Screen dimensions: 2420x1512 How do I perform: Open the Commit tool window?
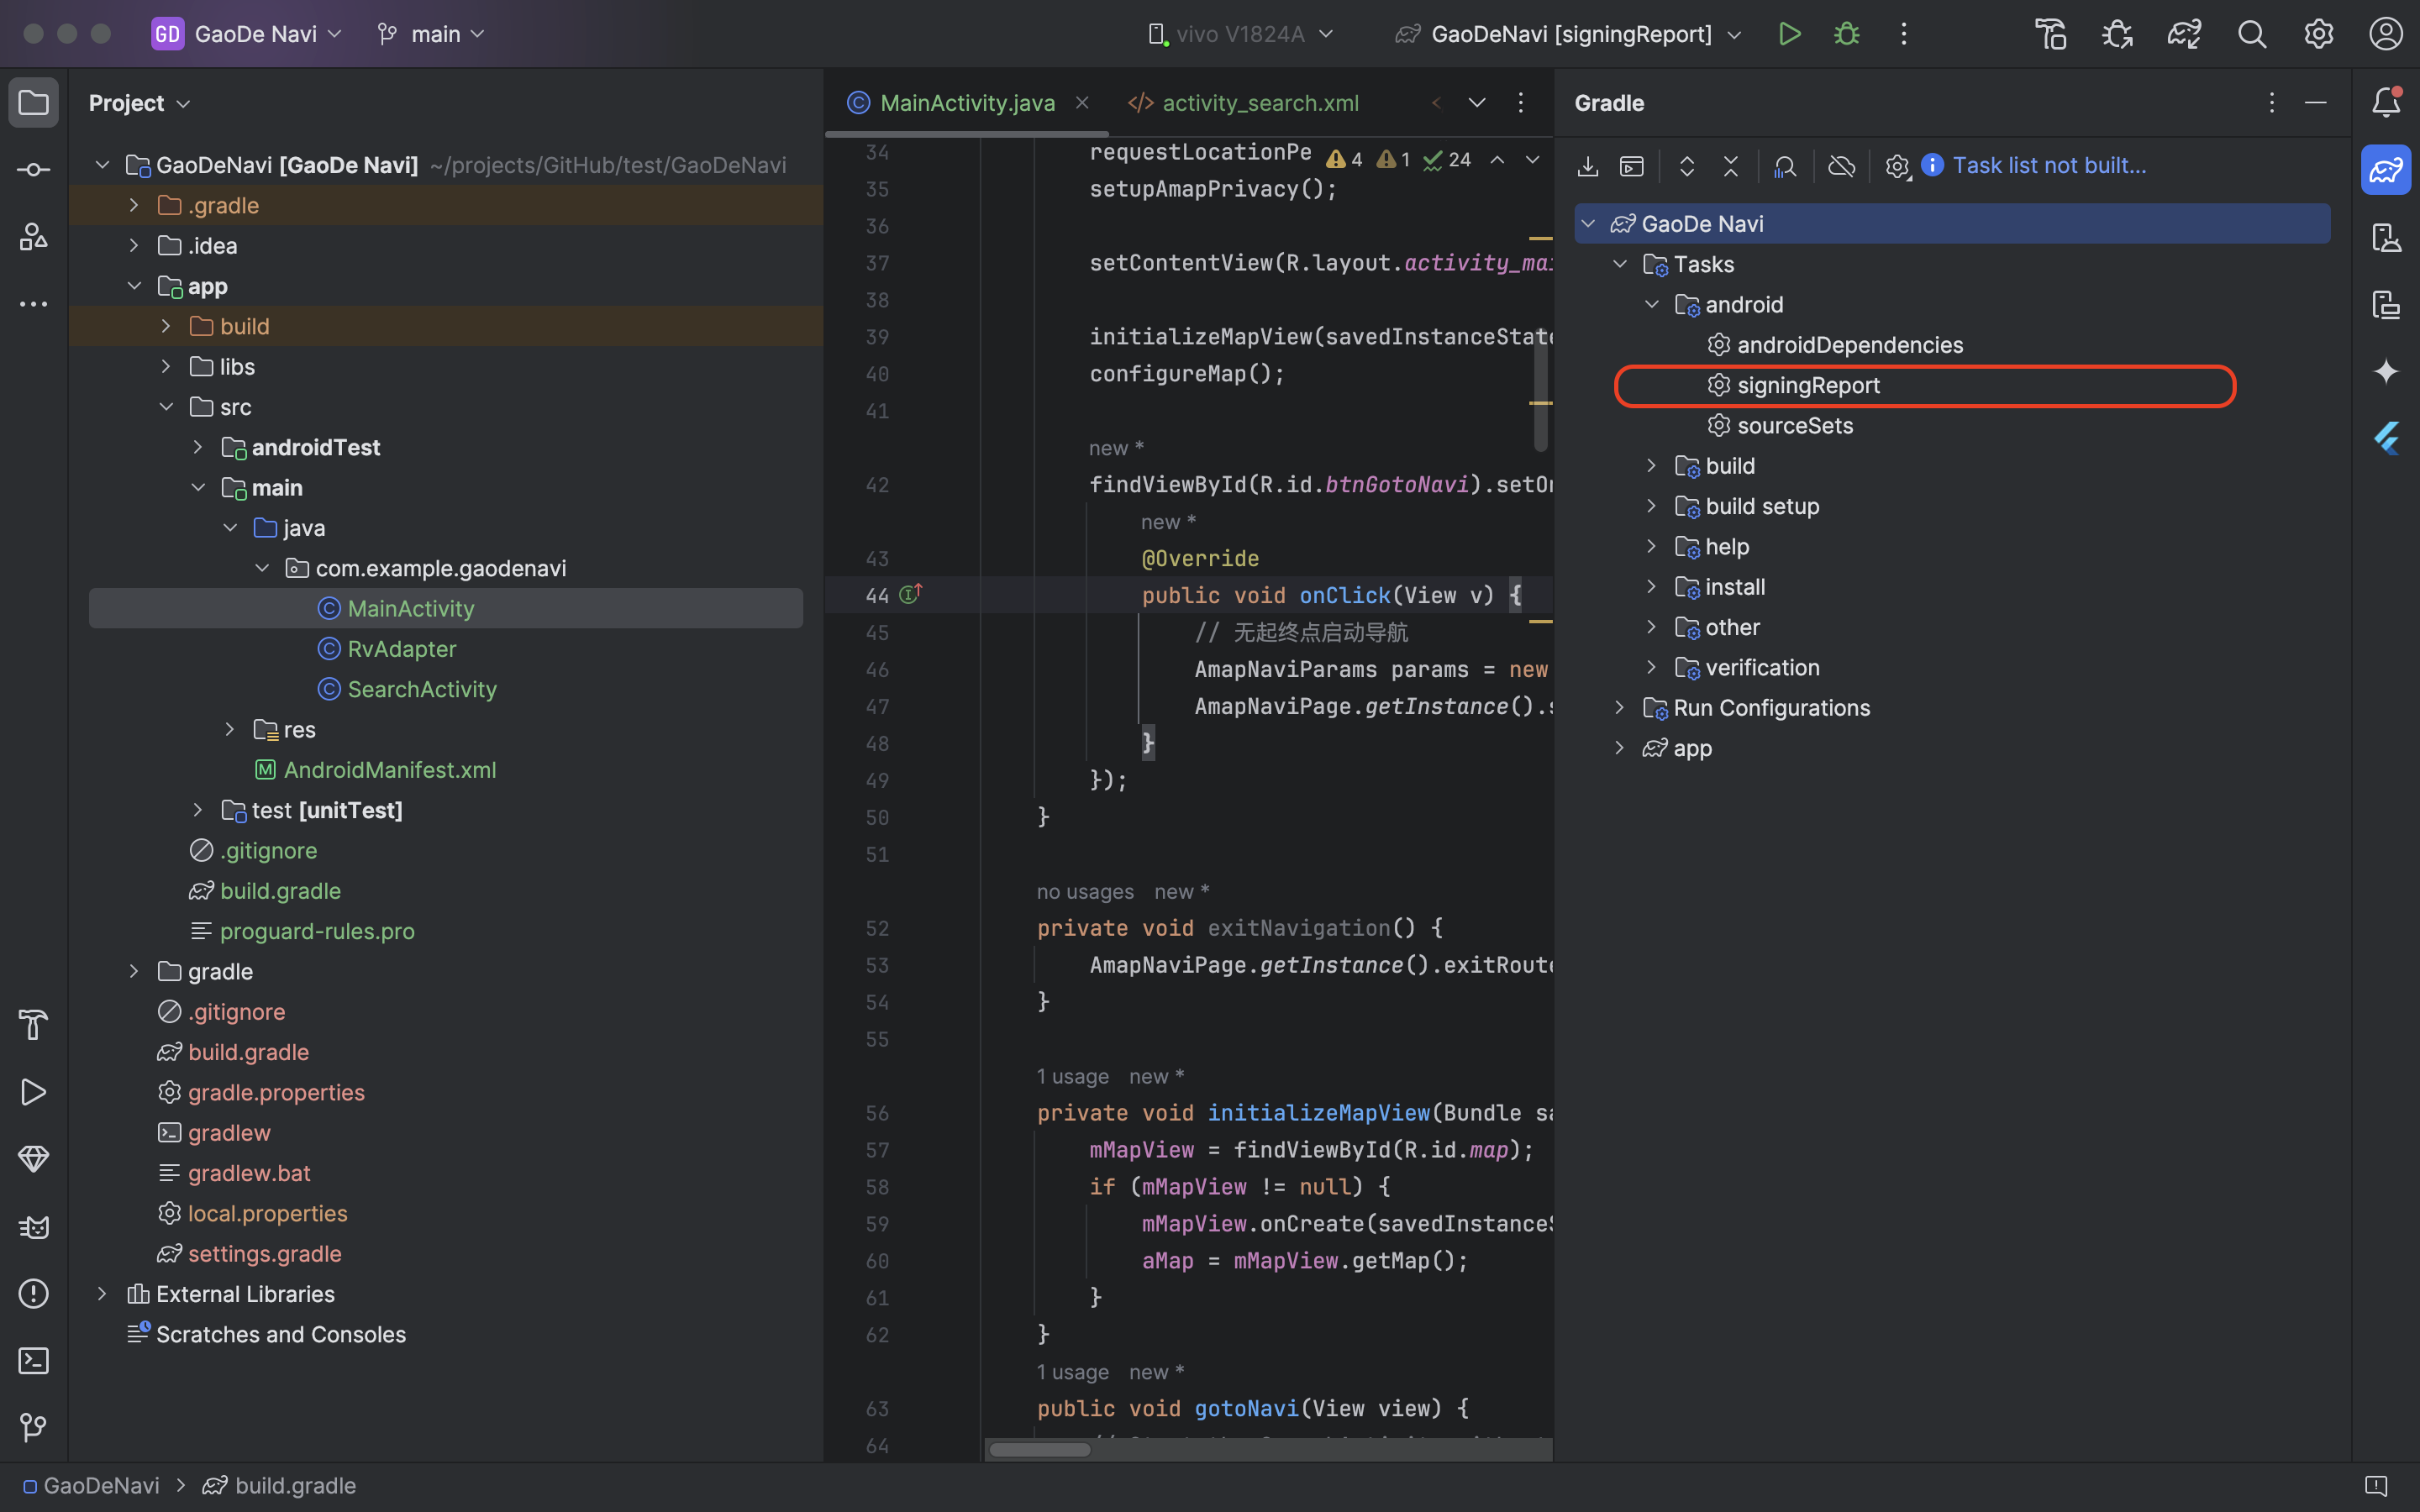[33, 170]
